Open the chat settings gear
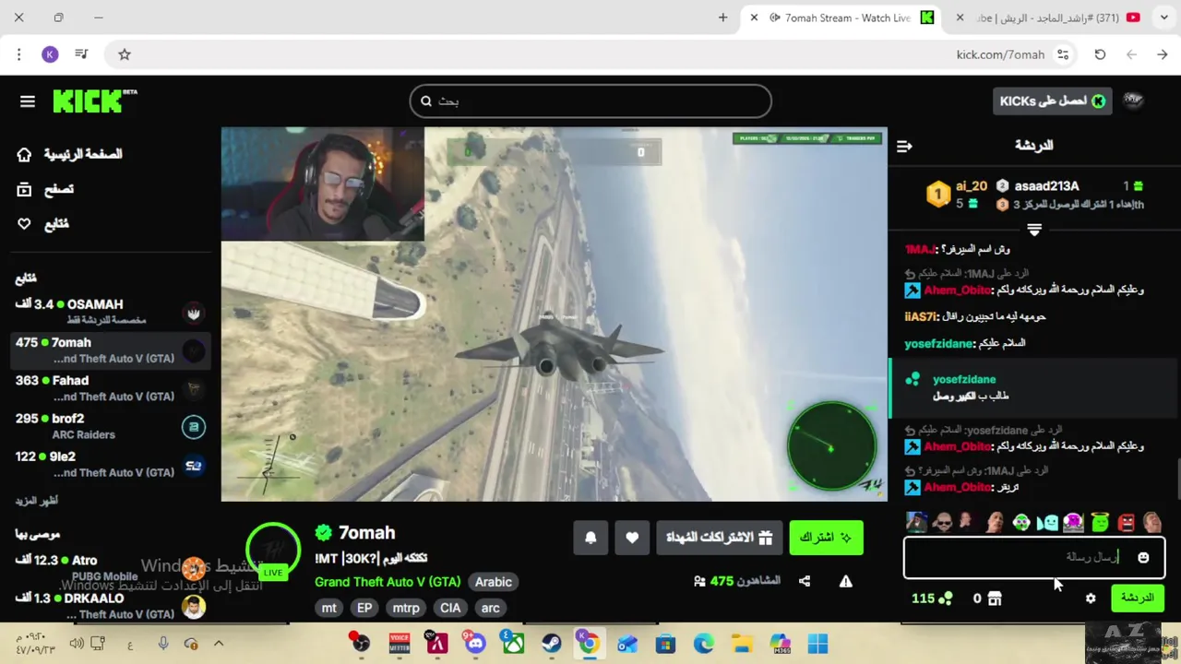1181x664 pixels. 1091,599
